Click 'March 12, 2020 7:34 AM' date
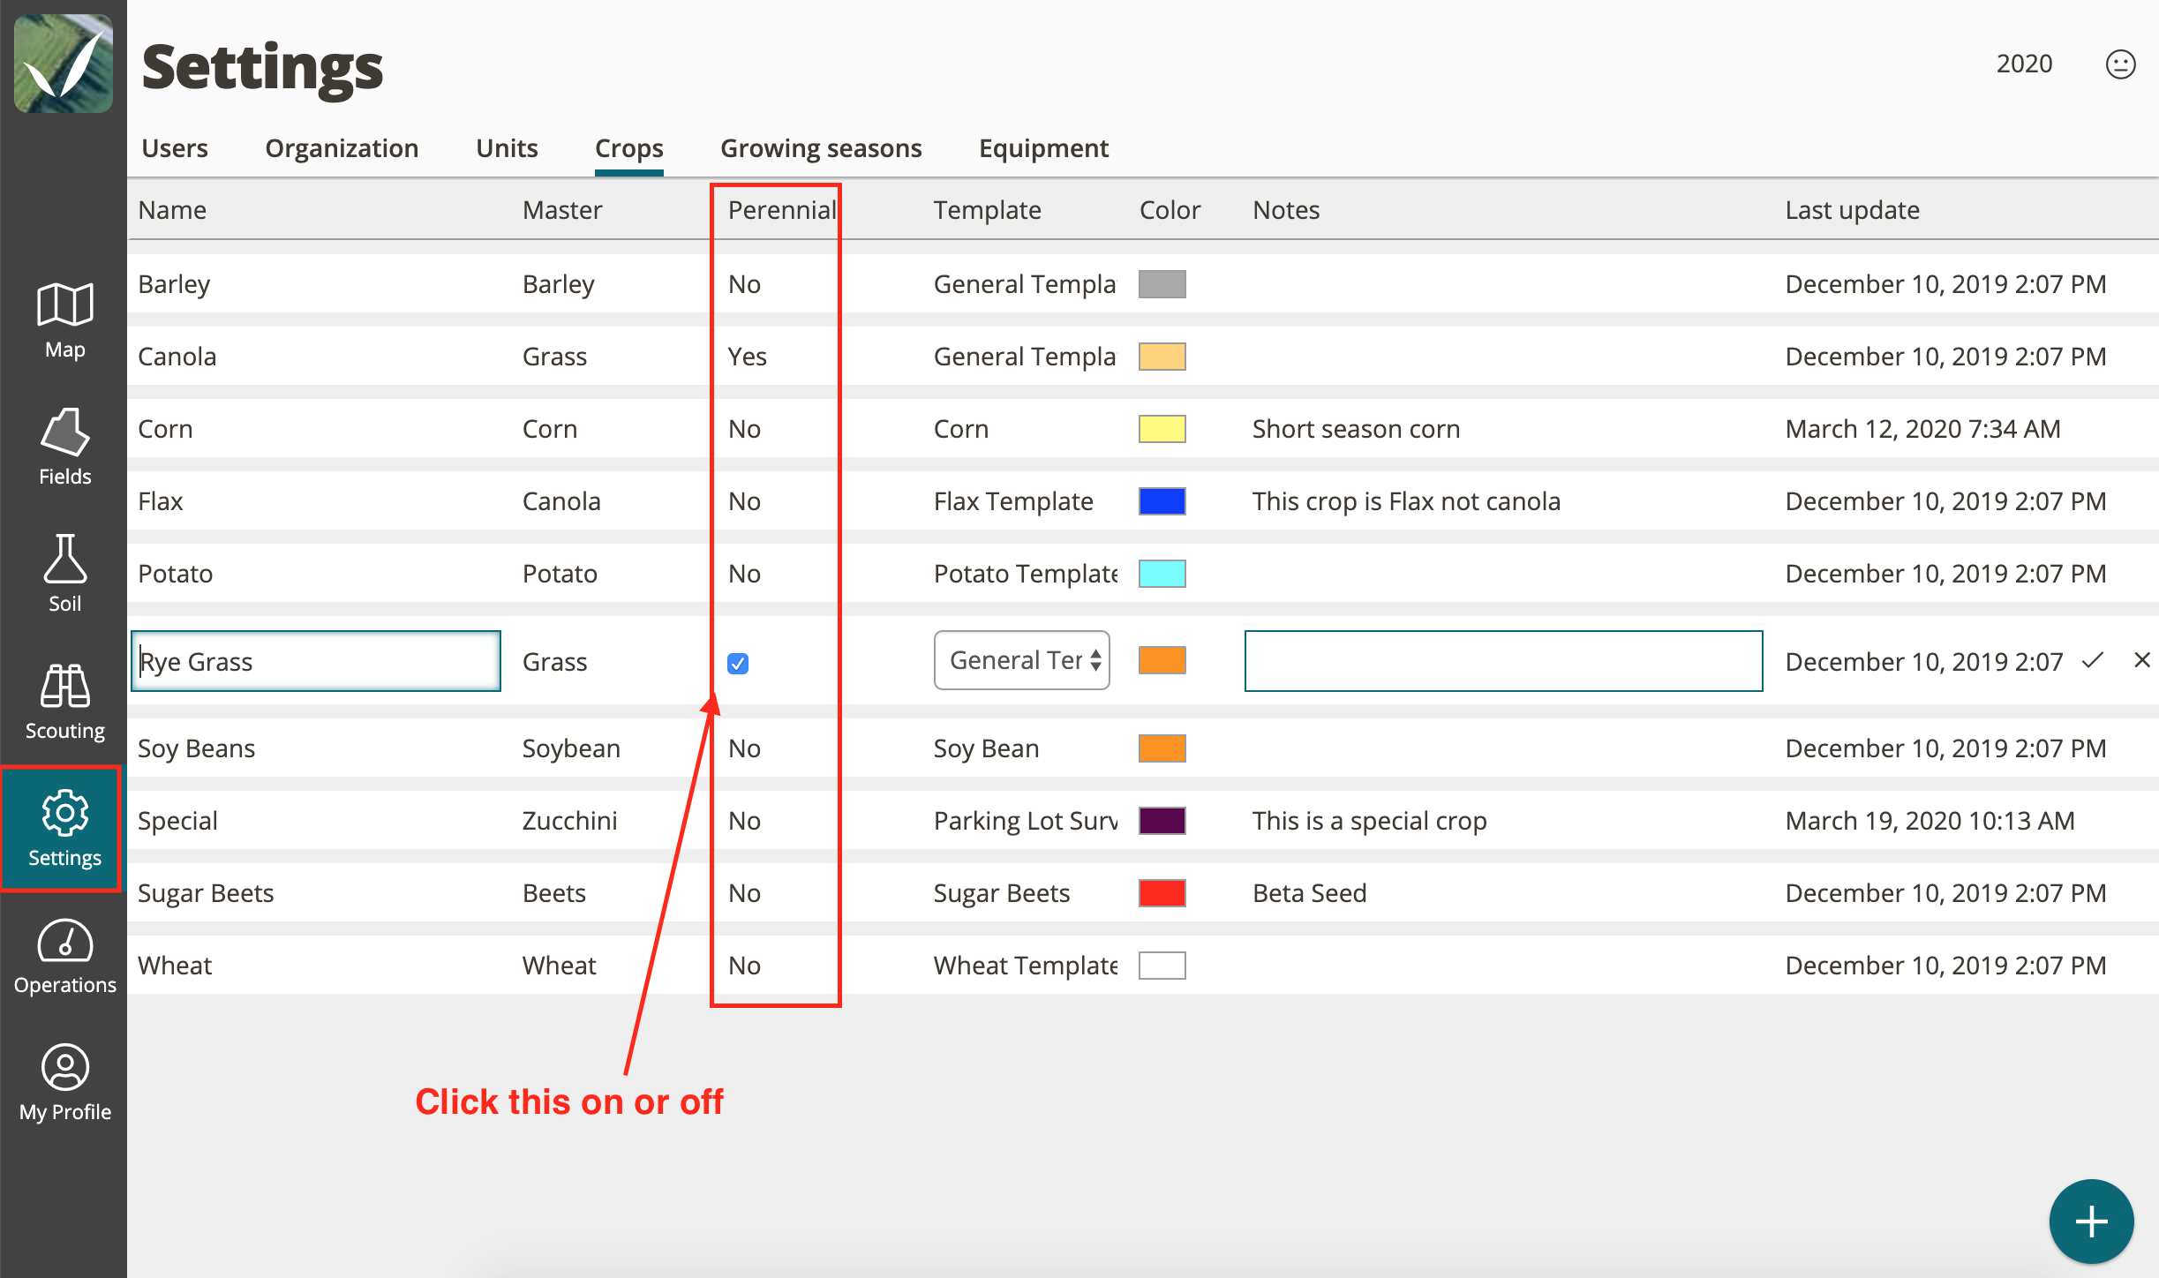 coord(1922,429)
